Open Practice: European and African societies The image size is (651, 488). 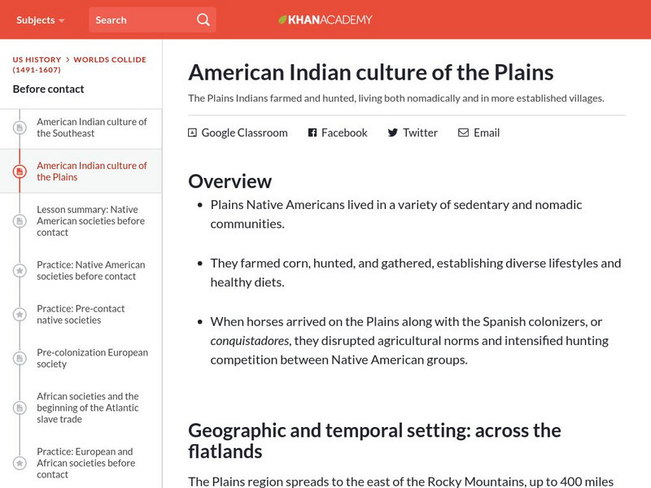pos(85,463)
